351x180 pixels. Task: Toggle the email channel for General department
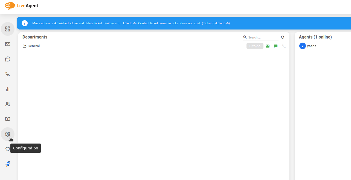[x=268, y=46]
